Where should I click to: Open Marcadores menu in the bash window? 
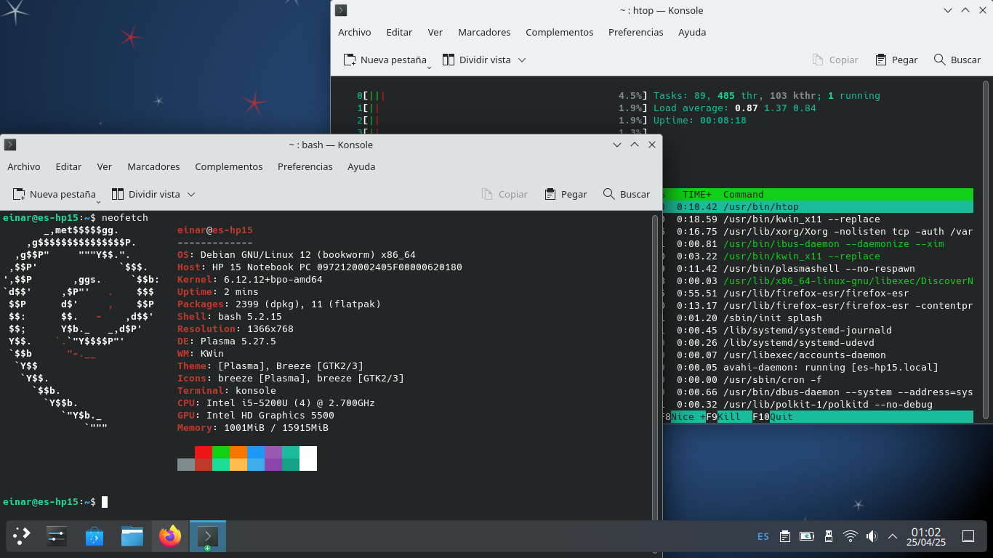153,166
